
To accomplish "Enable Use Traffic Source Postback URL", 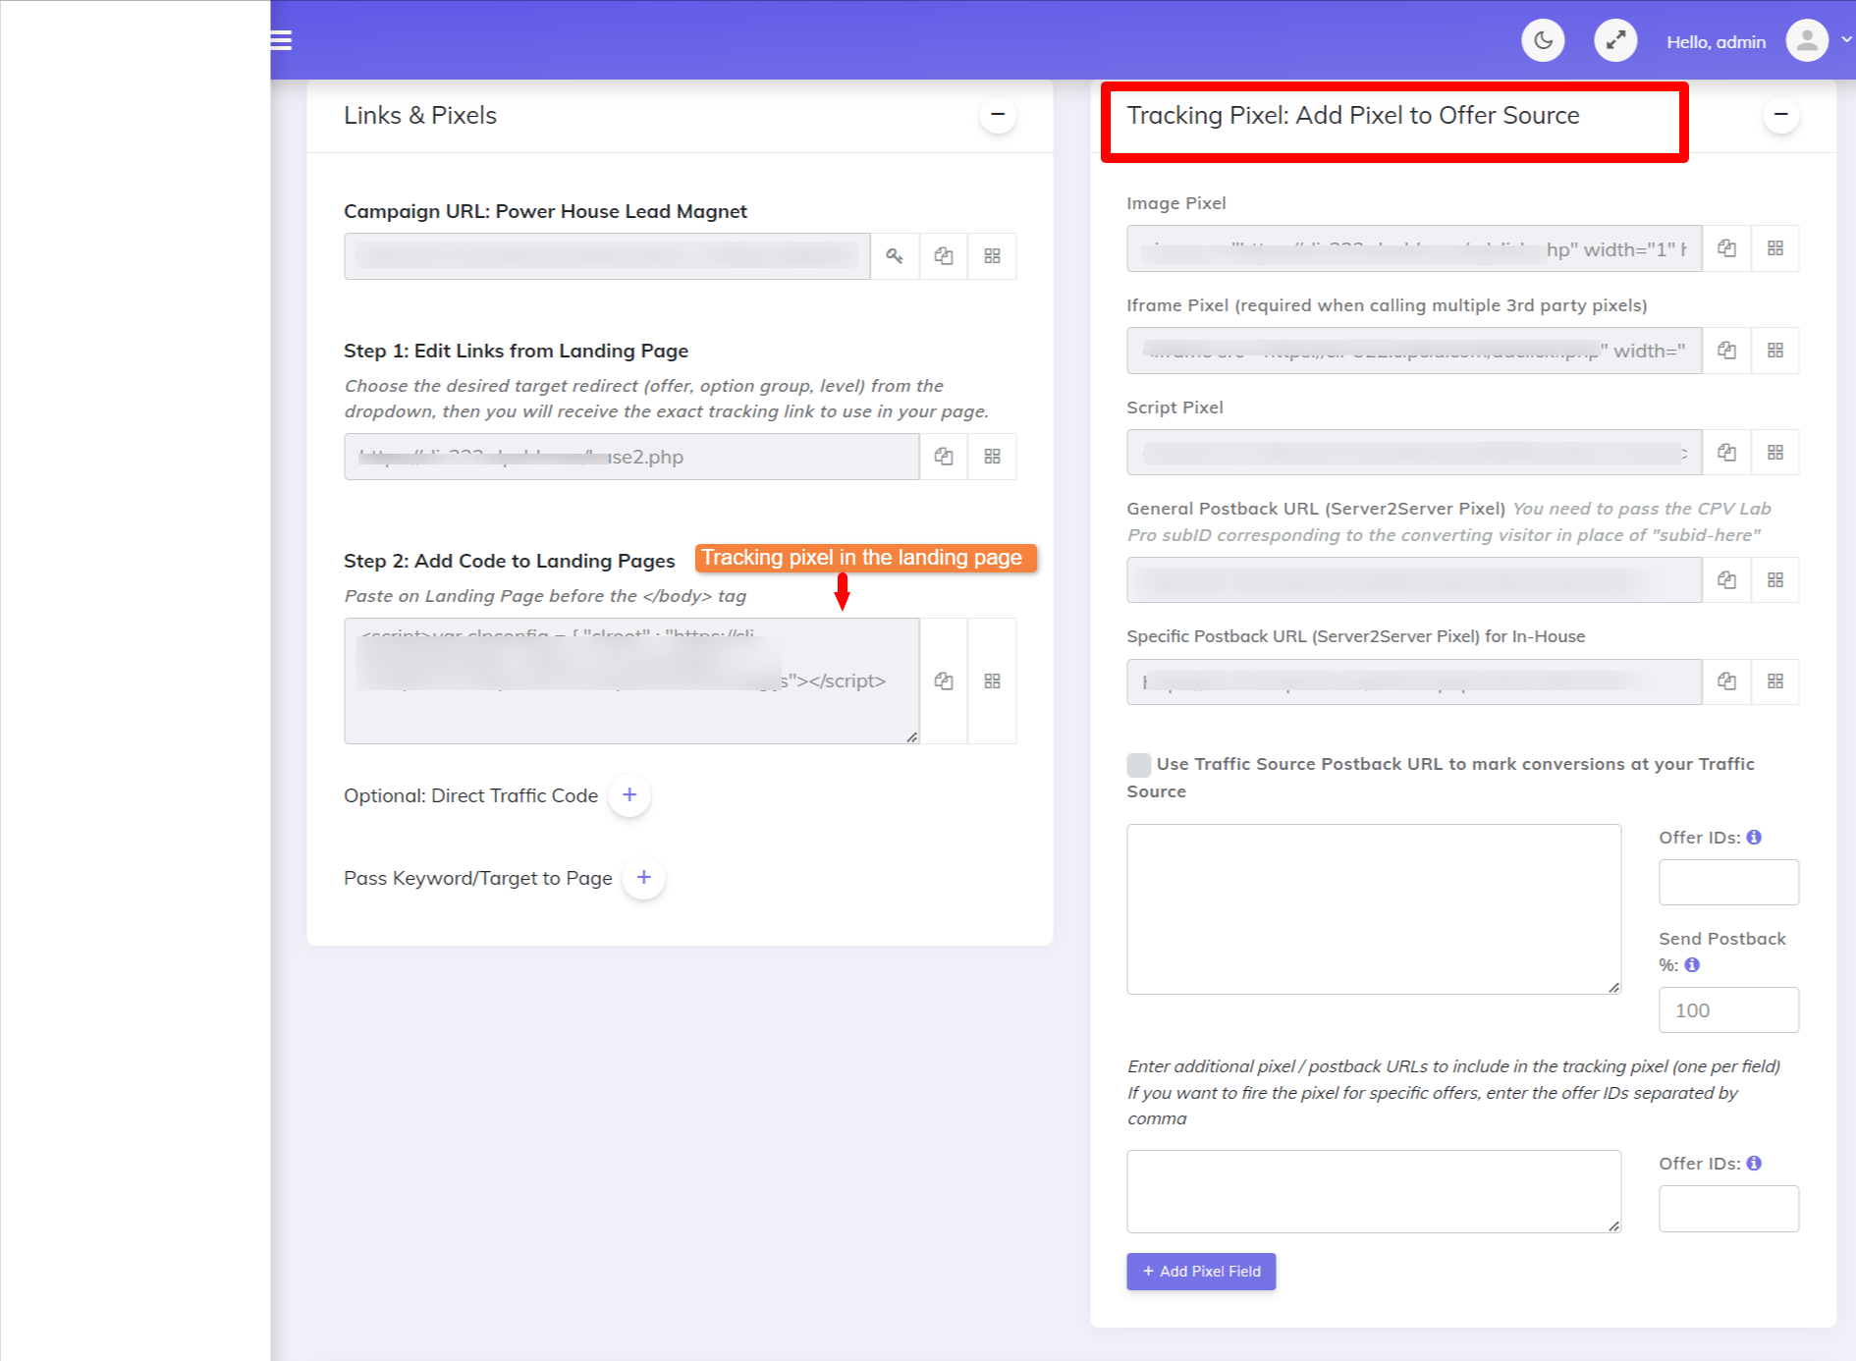I will (1138, 763).
